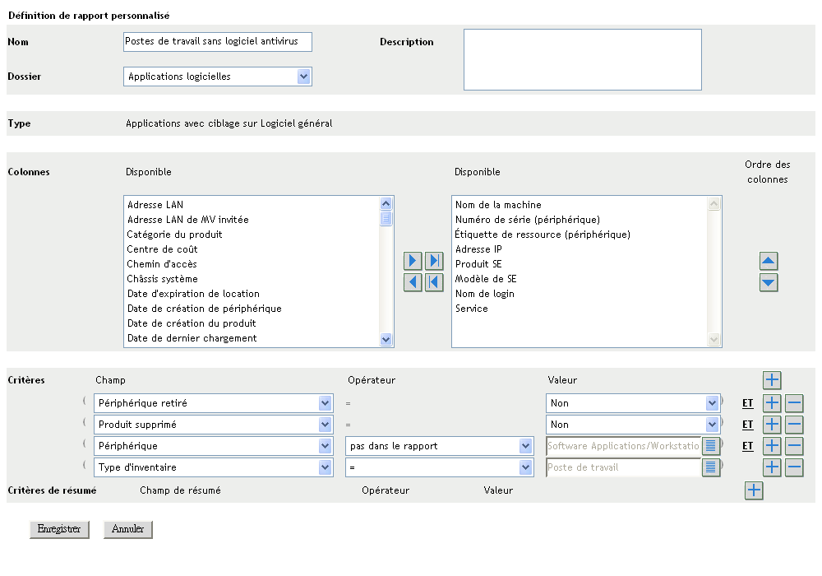Viewport: 822px width, 576px height.
Task: Open value picker for Type d'inventaire criterion
Action: [x=711, y=467]
